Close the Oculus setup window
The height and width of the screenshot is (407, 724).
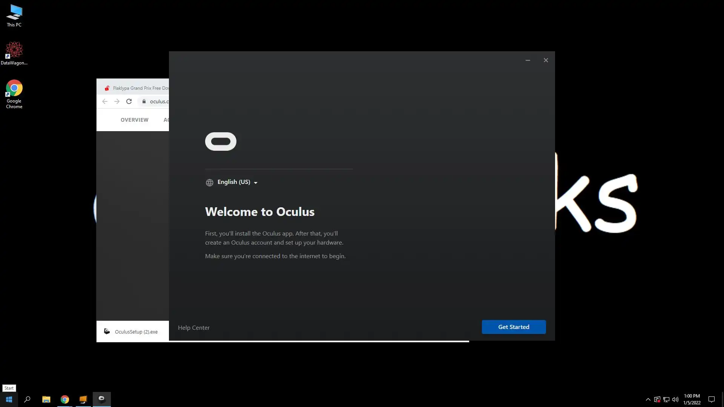pyautogui.click(x=545, y=60)
